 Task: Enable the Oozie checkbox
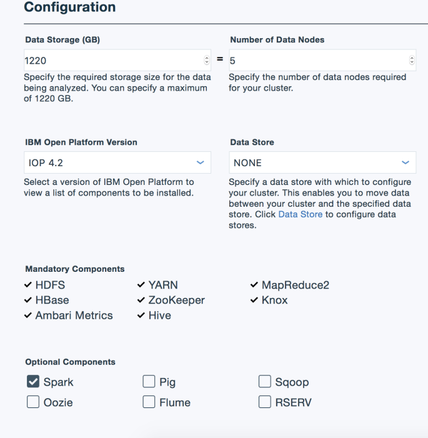[x=33, y=402]
